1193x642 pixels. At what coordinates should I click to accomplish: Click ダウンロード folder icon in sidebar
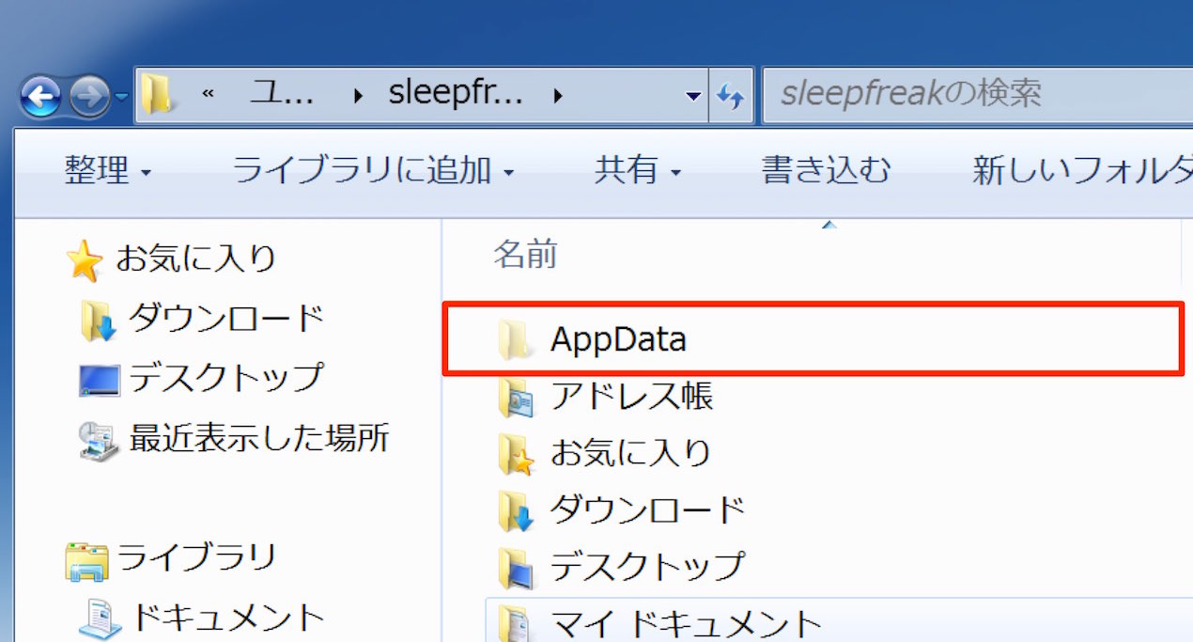click(99, 321)
